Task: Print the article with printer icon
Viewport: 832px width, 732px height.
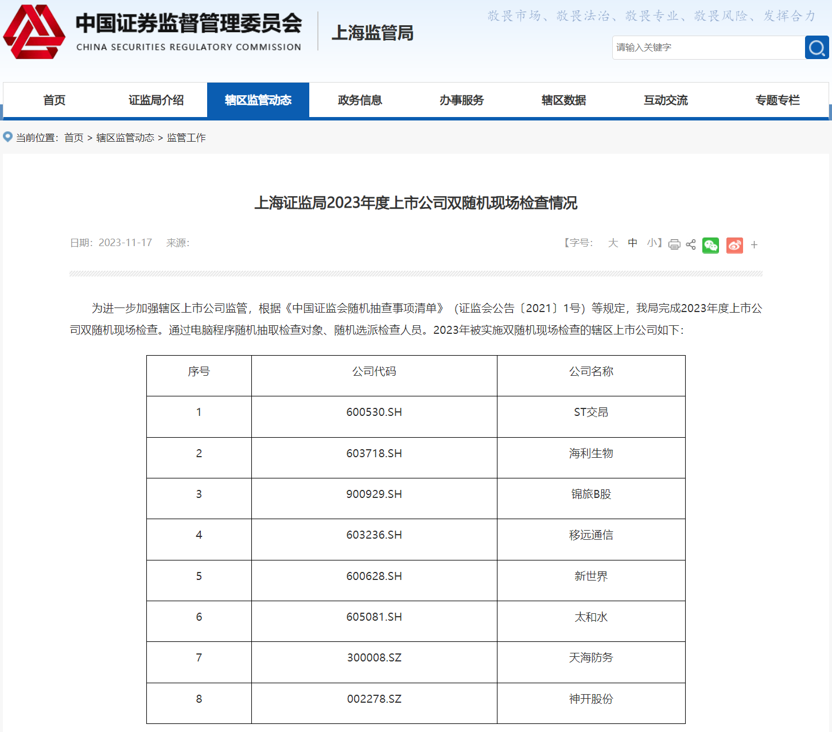Action: click(674, 244)
